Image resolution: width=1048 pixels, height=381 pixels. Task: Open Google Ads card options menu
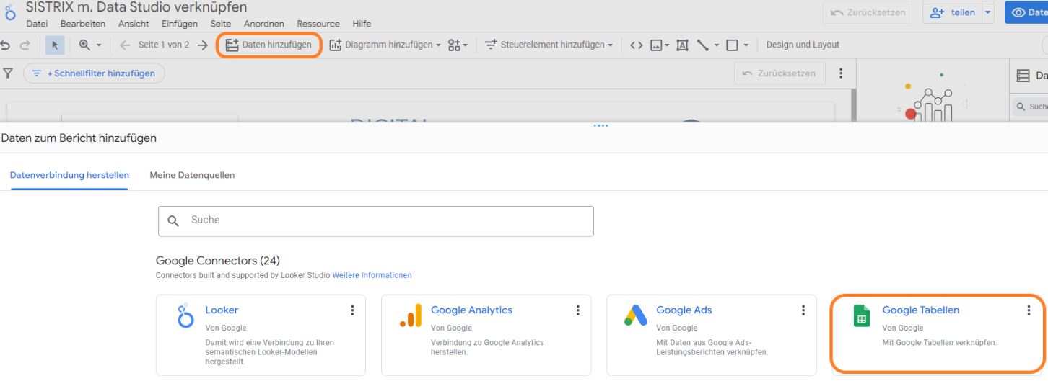pyautogui.click(x=803, y=310)
